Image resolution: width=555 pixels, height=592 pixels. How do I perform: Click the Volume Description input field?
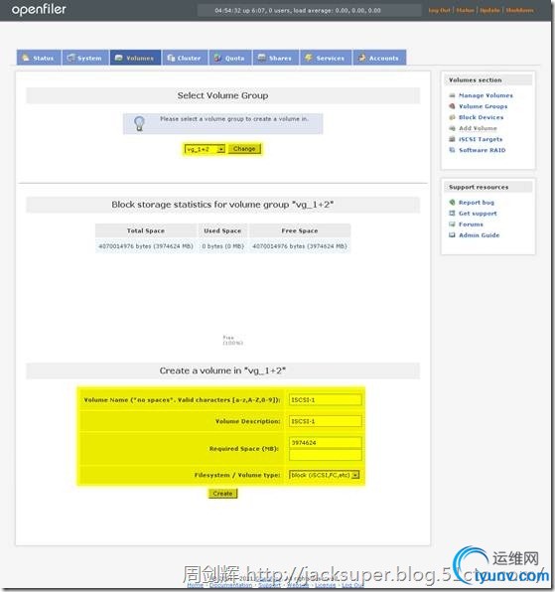pos(326,421)
